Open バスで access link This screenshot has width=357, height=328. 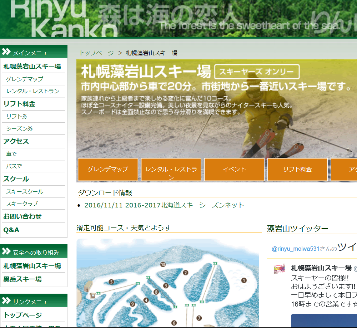pyautogui.click(x=14, y=166)
